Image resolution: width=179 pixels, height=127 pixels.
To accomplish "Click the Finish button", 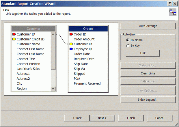I will (x=131, y=118).
